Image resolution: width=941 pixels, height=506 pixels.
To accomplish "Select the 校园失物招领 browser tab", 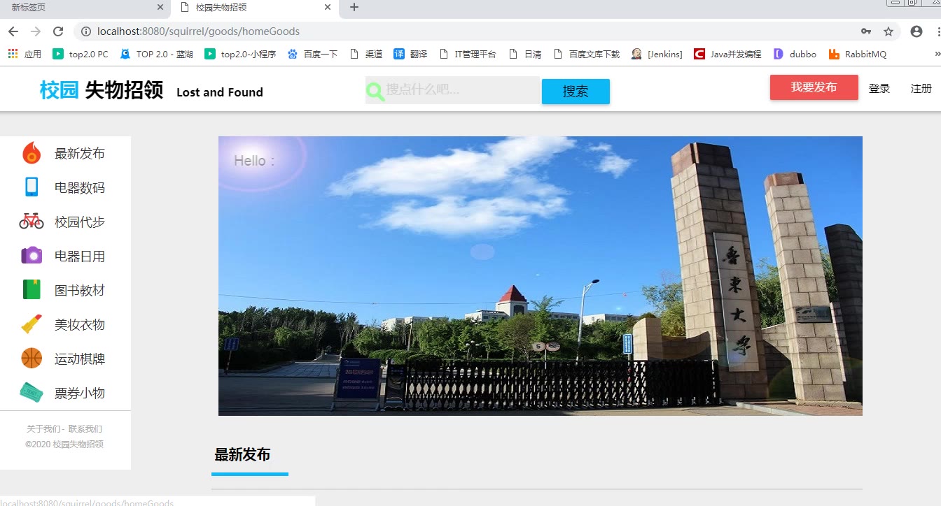I will [254, 8].
